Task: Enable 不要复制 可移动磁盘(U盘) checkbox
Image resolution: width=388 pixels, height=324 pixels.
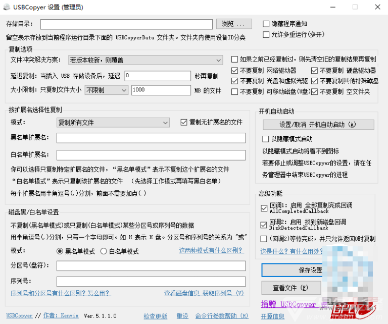Action: [x=234, y=92]
